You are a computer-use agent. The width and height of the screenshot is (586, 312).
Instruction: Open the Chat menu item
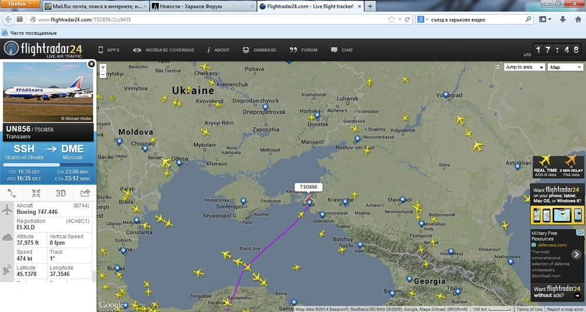342,50
